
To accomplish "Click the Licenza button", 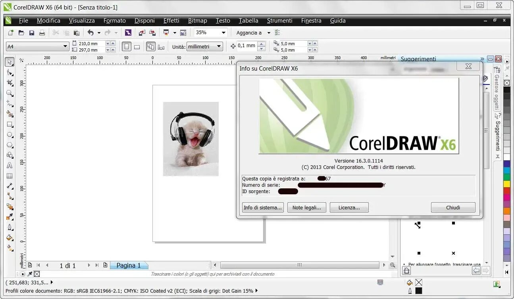I will tap(349, 207).
